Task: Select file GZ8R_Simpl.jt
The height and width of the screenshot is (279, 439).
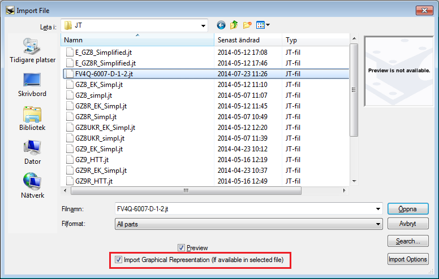Action: [96, 117]
